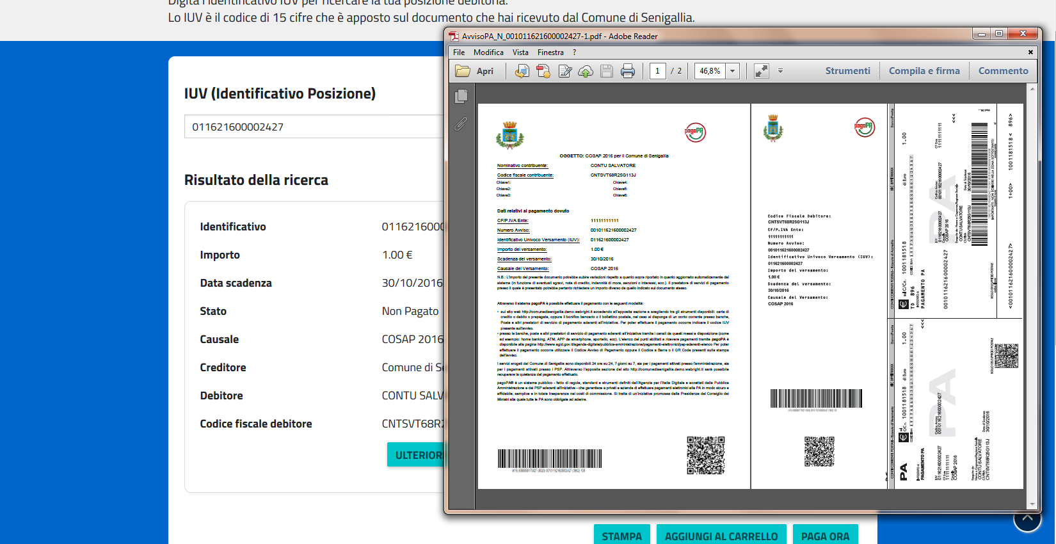Click the convert PDF to Word icon
The image size is (1056, 544).
point(522,71)
